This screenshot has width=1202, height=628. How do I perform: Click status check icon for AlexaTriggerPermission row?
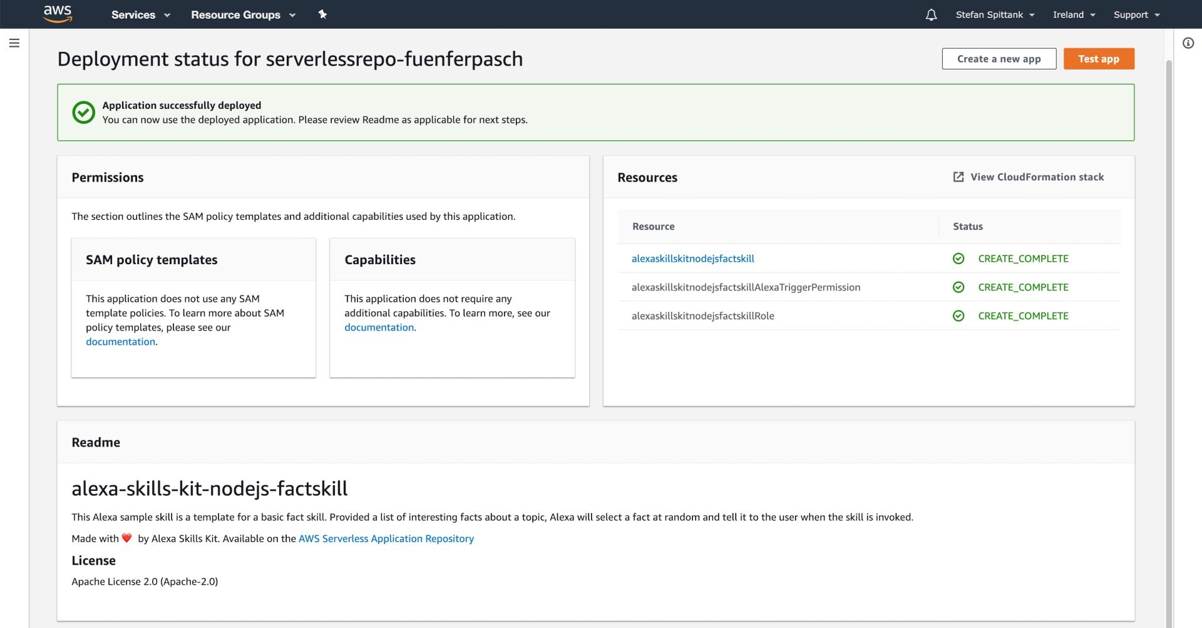(x=958, y=287)
